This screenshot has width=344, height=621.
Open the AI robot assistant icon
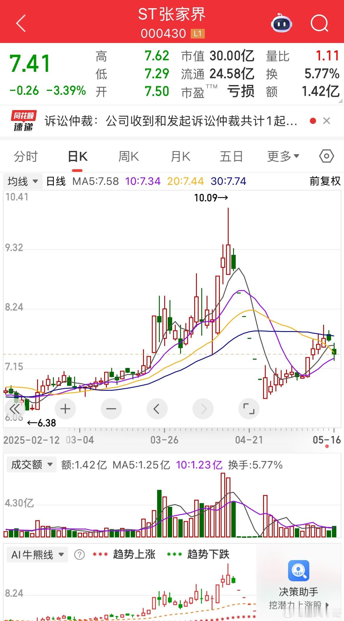(282, 23)
